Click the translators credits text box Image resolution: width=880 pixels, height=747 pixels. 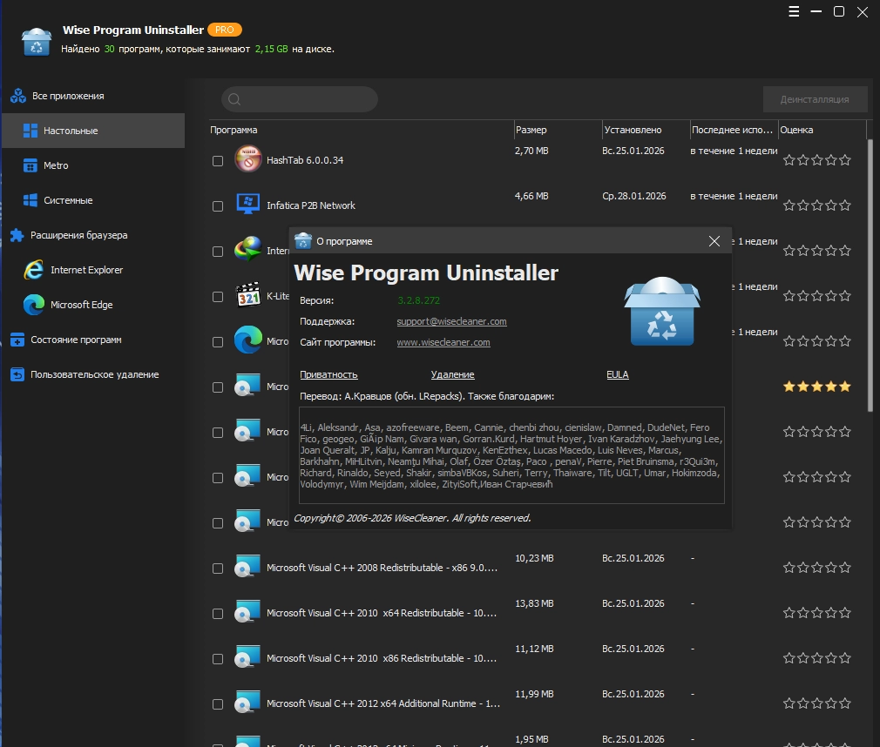[511, 455]
